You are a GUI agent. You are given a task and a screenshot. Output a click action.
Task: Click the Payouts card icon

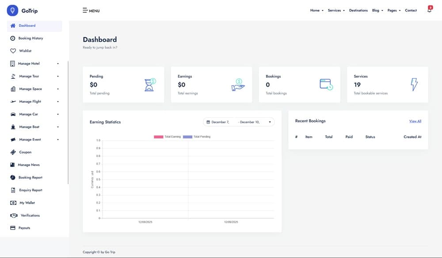click(x=13, y=228)
